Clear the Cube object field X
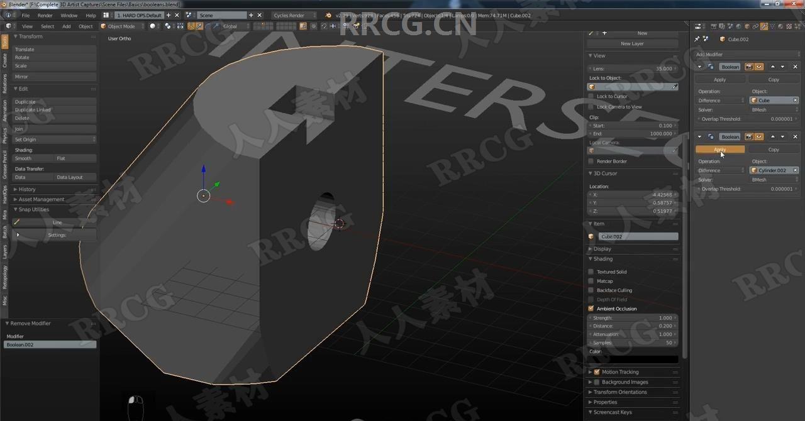Screen dimensions: 805x421 coord(796,101)
